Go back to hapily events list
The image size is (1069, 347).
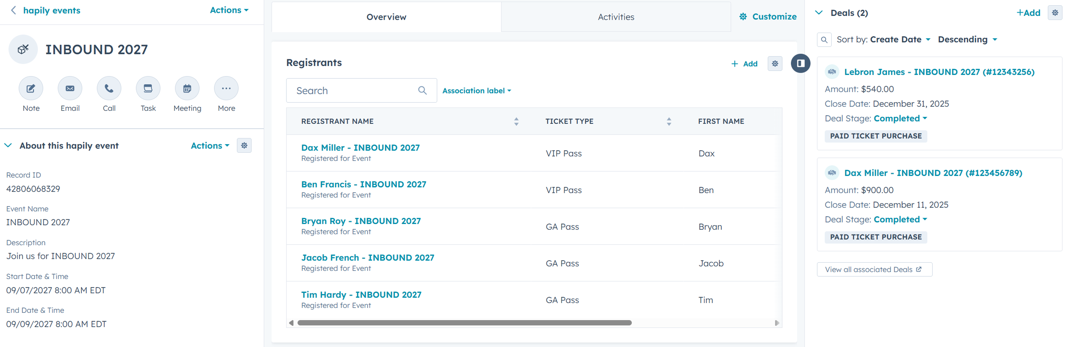pos(46,10)
